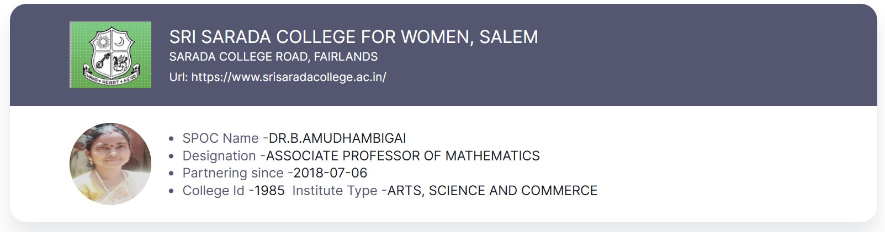Click the Sri Sarada College crest logo
The width and height of the screenshot is (885, 232).
pyautogui.click(x=110, y=55)
